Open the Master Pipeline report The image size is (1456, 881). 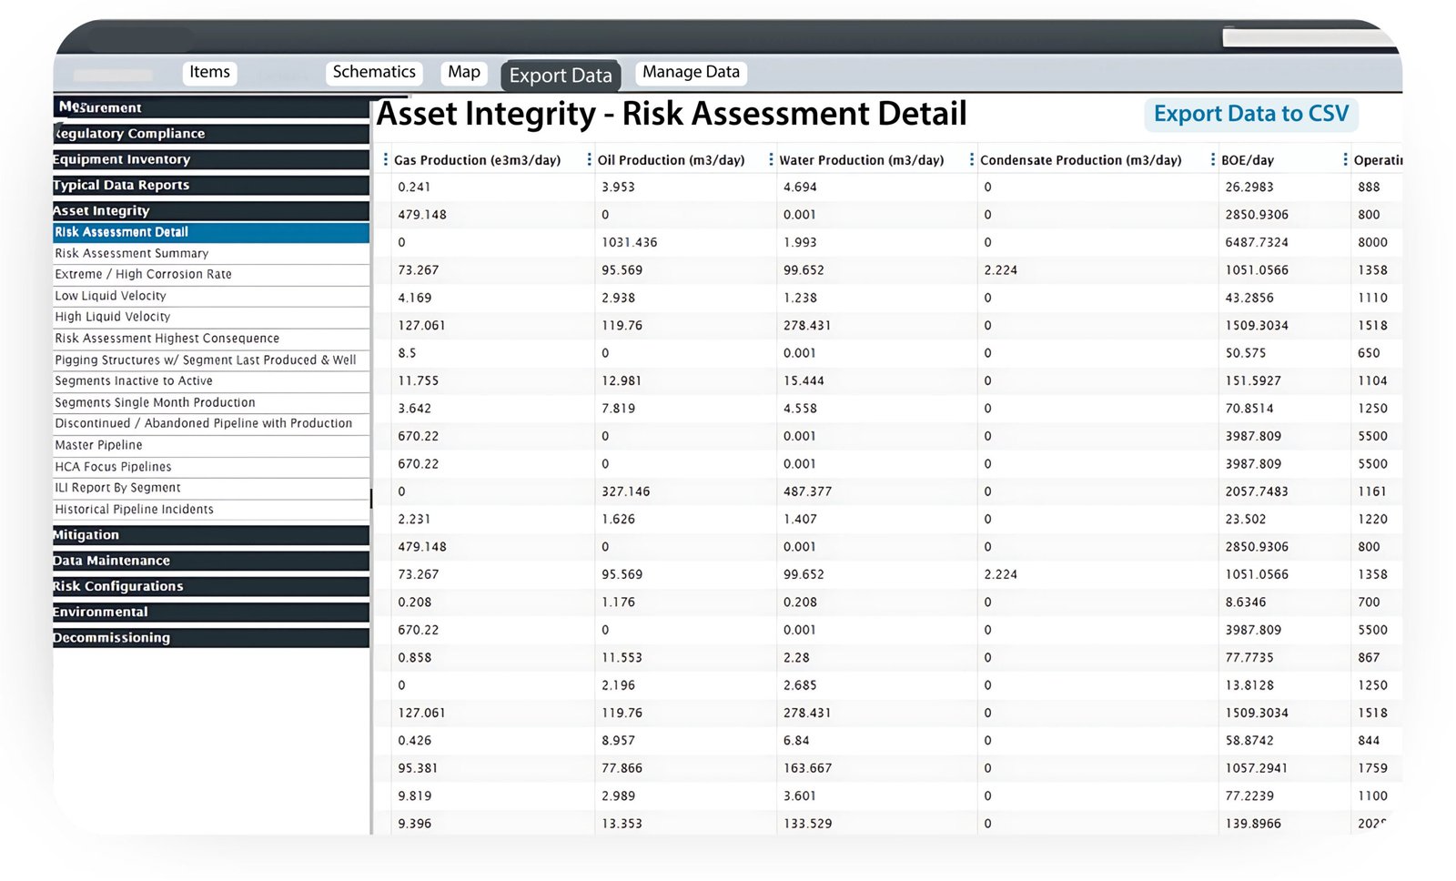click(x=98, y=445)
